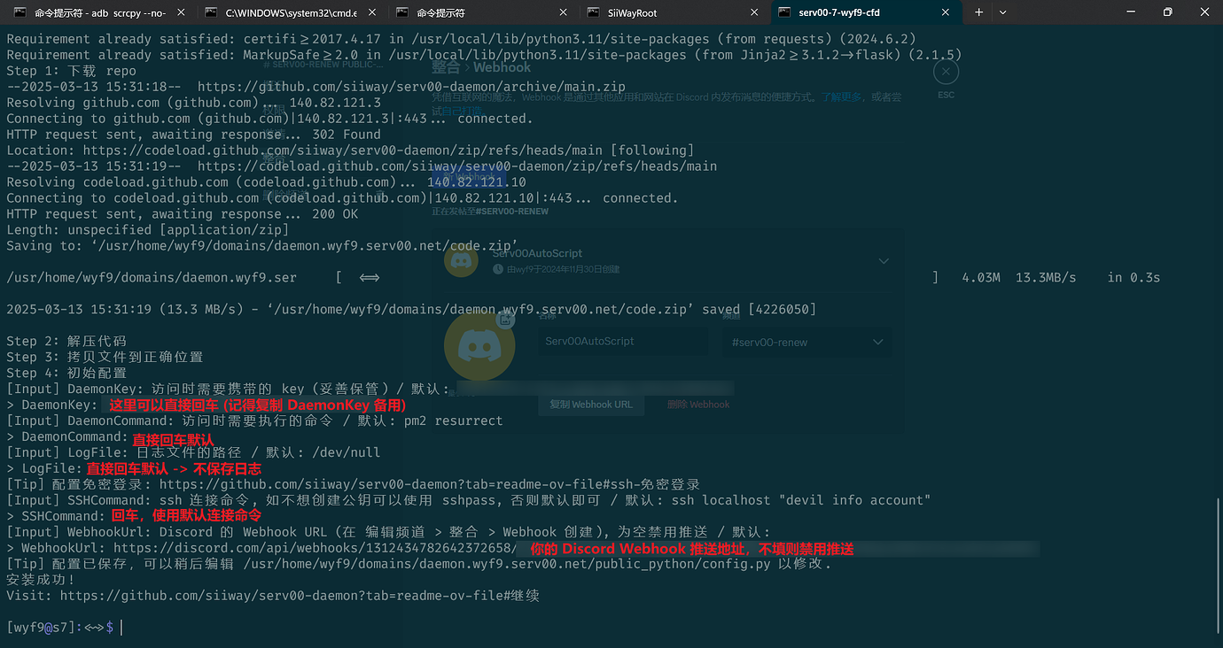Image resolution: width=1223 pixels, height=648 pixels.
Task: Click the ESC close circle in the Discord dialog
Action: (x=946, y=72)
